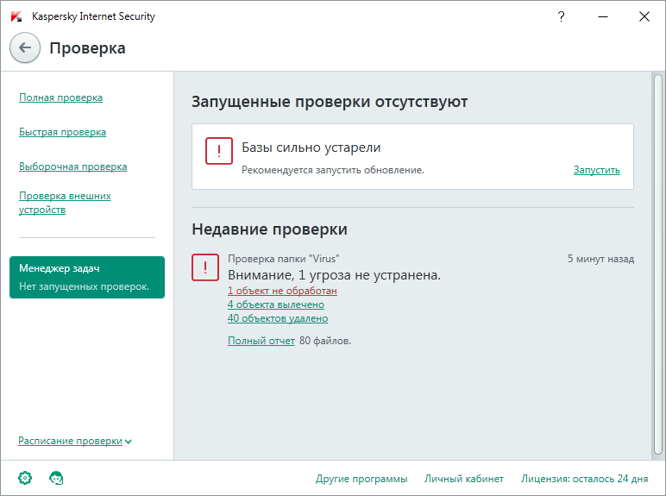
Task: Click the text Проверка папки "Virus"
Action: 283,259
